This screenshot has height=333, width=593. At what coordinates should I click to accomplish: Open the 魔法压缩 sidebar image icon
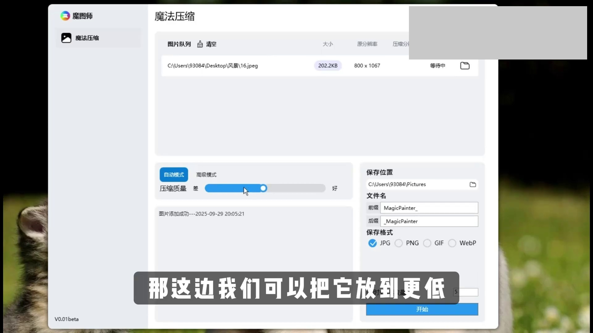pyautogui.click(x=66, y=38)
